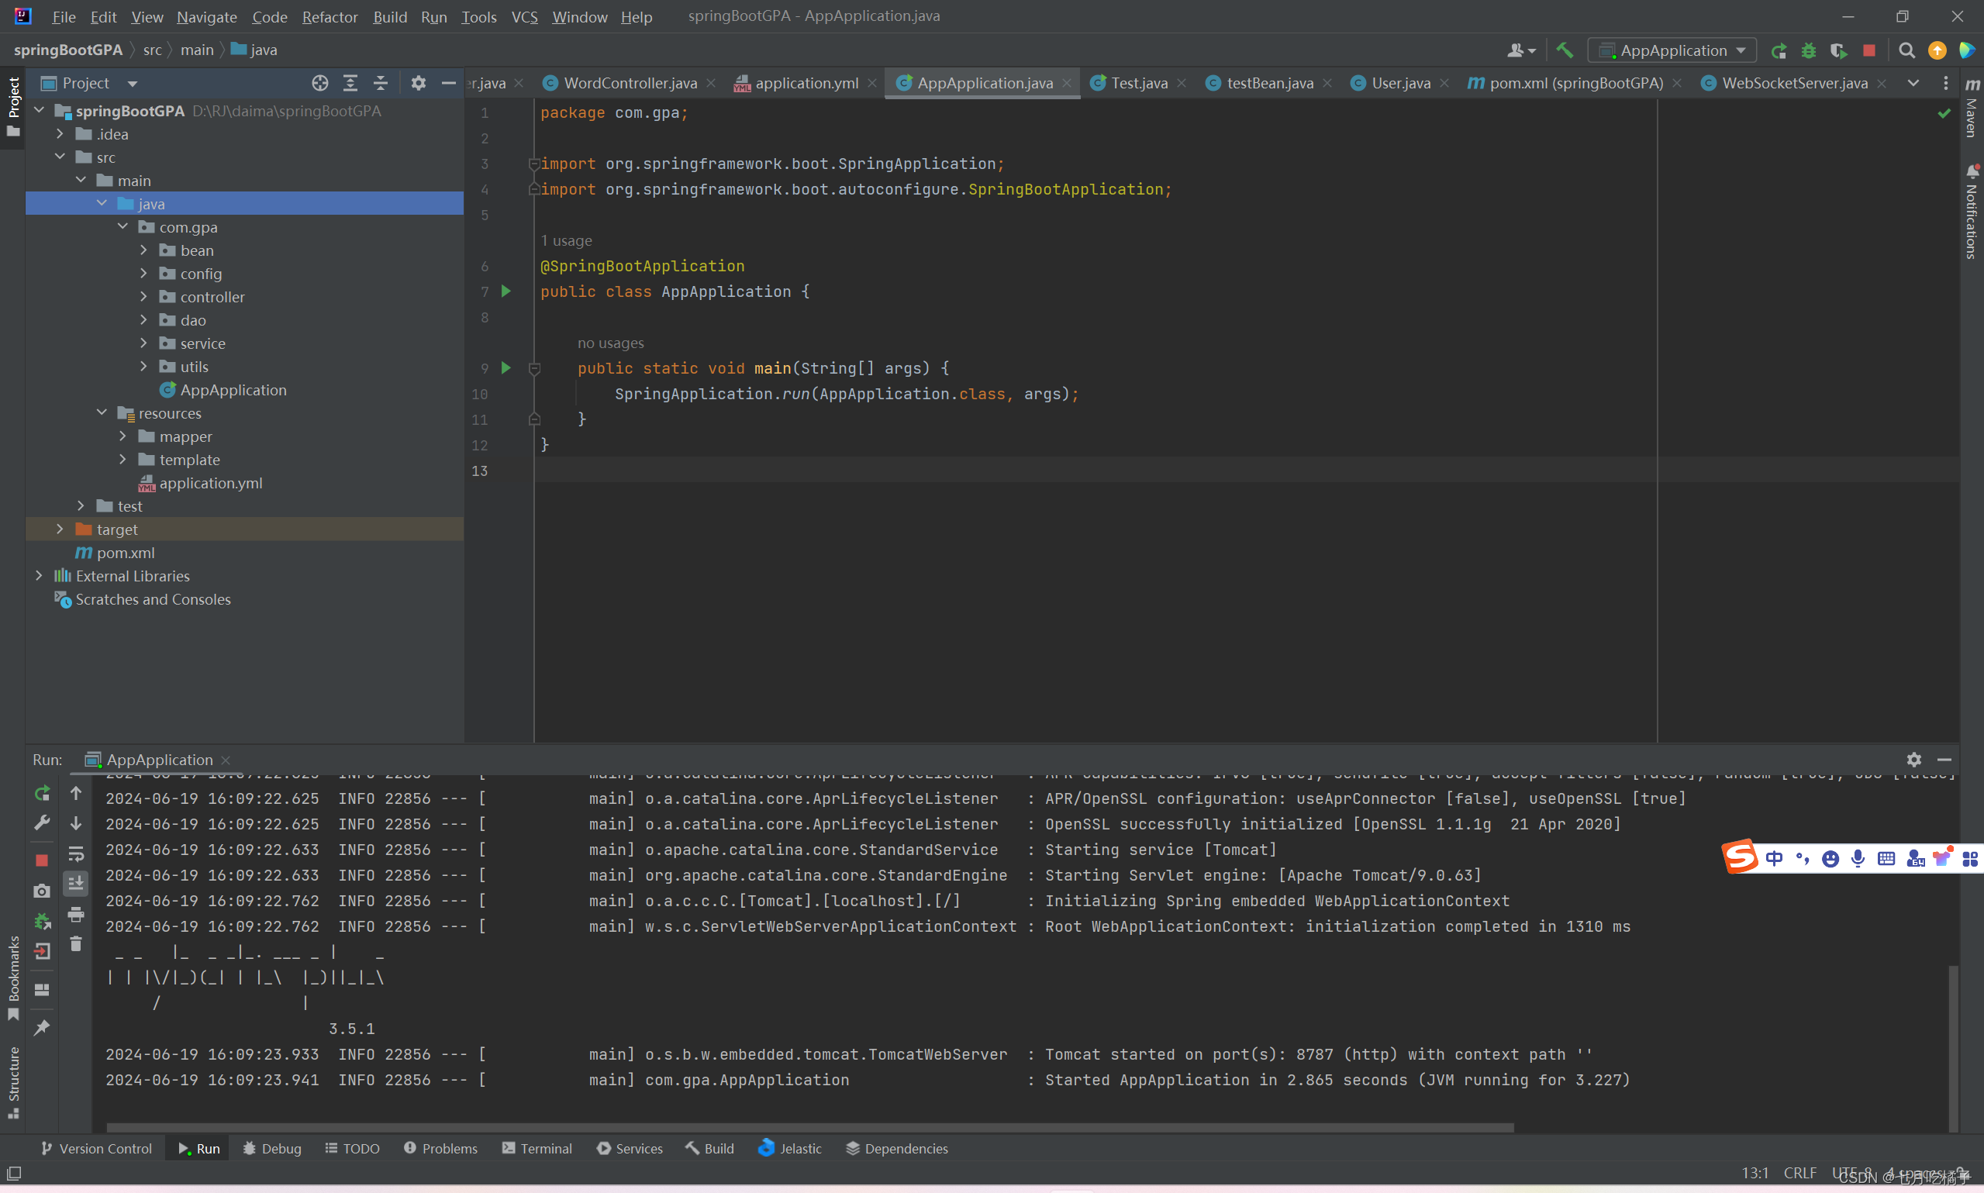Rerun AppApplication in Run panel

pyautogui.click(x=42, y=793)
